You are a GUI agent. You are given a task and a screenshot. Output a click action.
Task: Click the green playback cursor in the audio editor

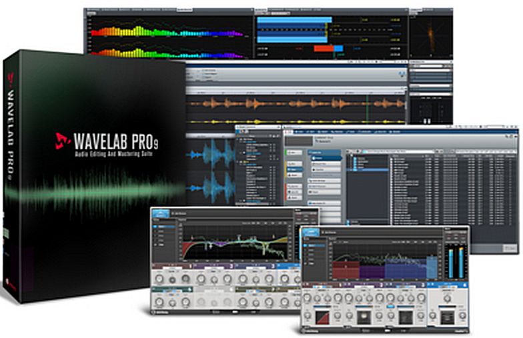click(x=368, y=110)
